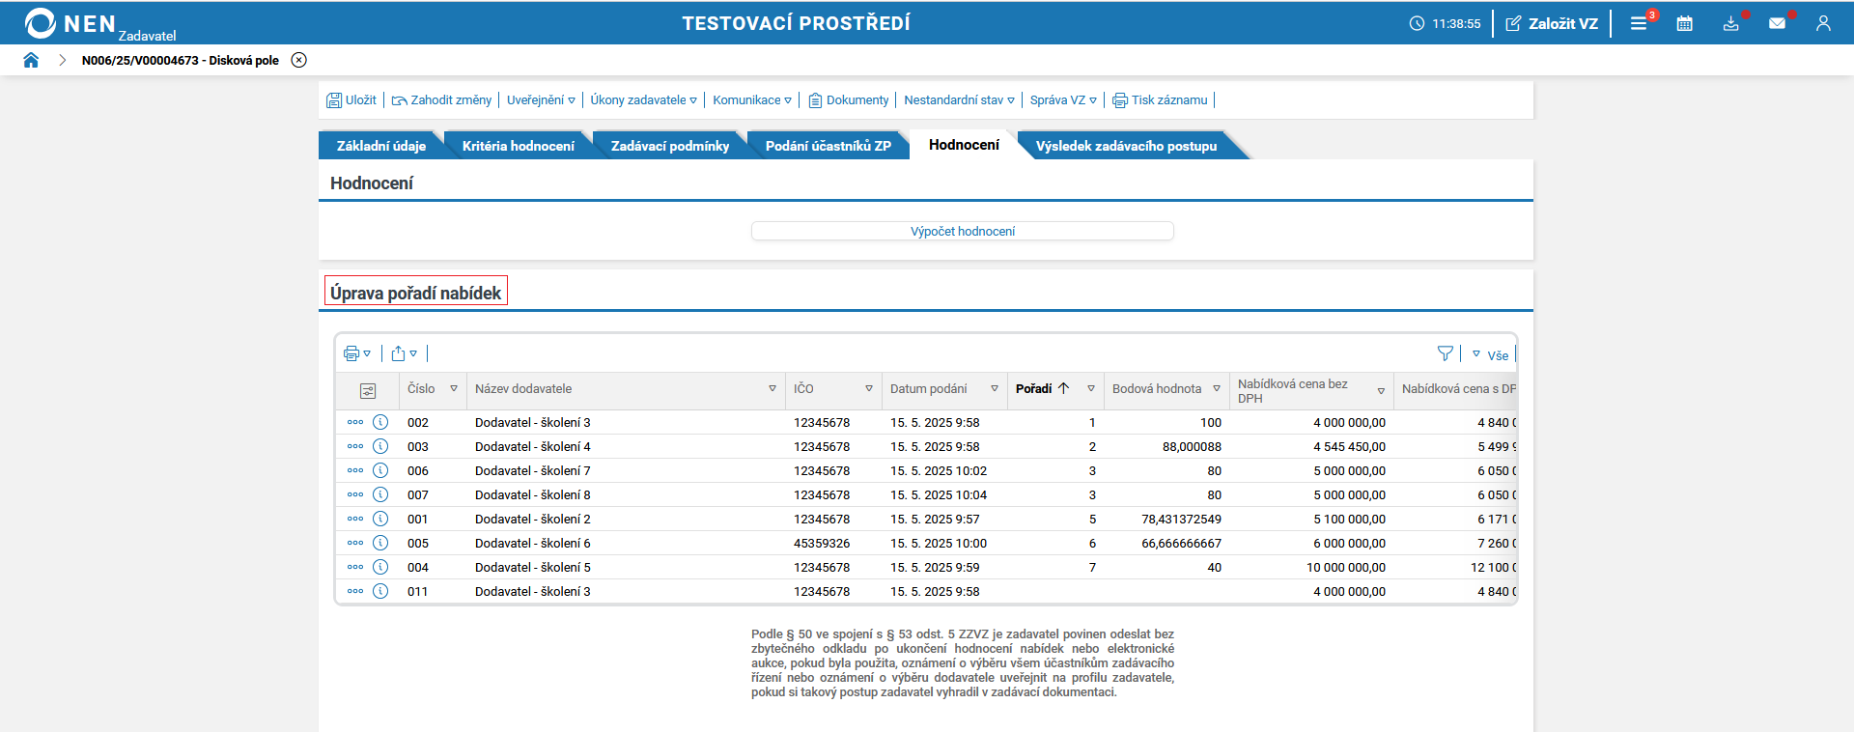The width and height of the screenshot is (1854, 732).
Task: Open the messages envelope icon
Action: (x=1777, y=23)
